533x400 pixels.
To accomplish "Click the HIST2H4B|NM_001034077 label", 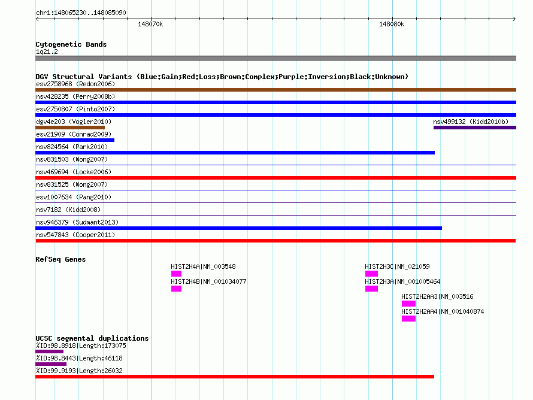I will [209, 281].
